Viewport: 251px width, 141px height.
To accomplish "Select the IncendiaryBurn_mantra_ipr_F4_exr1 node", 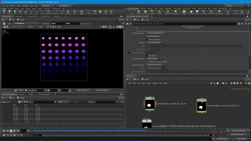I will (201, 105).
